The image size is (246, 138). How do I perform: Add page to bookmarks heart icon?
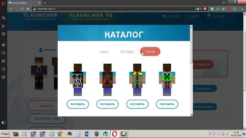[205, 9]
